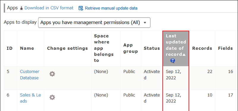The height and width of the screenshot is (111, 238).
Task: Click the Retrieve manual update data icon
Action: (81, 8)
